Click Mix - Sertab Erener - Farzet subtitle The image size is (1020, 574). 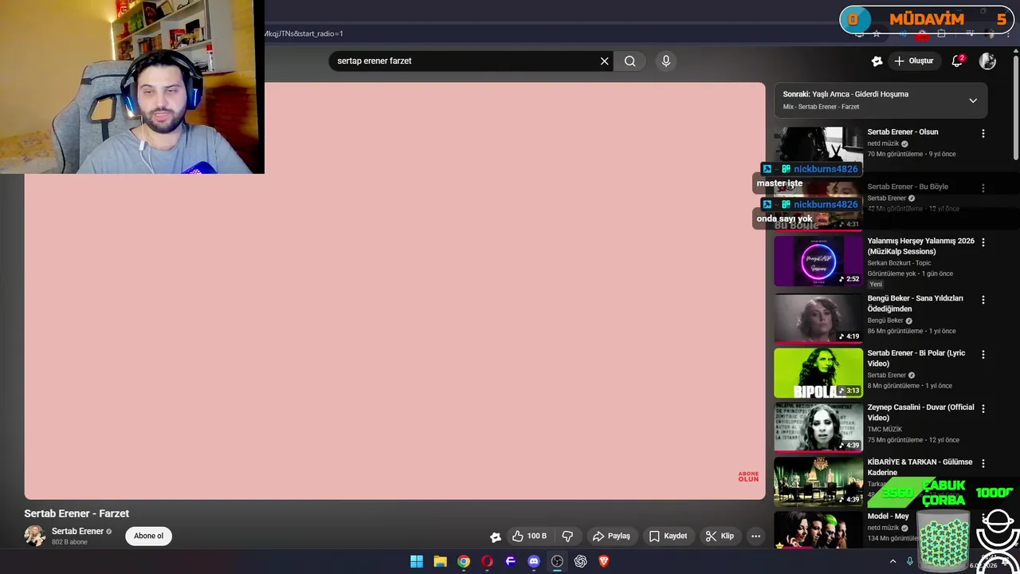point(821,107)
